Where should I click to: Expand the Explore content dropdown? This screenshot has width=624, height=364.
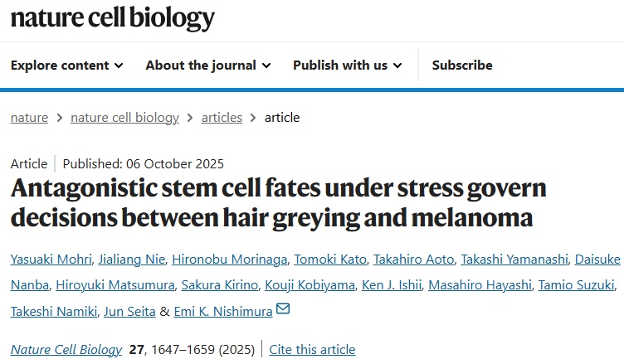pos(67,65)
